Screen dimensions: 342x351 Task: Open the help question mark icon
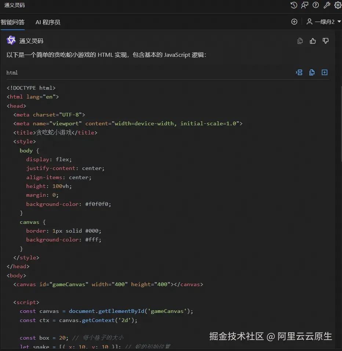(316, 5)
